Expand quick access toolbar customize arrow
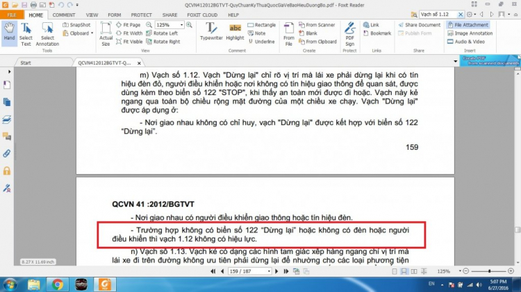Image resolution: width=521 pixels, height=292 pixels. (77, 5)
